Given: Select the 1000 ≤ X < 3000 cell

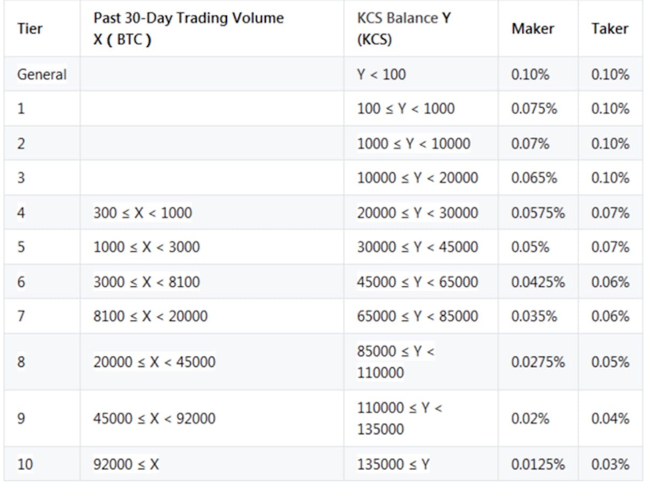Looking at the screenshot, I should click(146, 247).
